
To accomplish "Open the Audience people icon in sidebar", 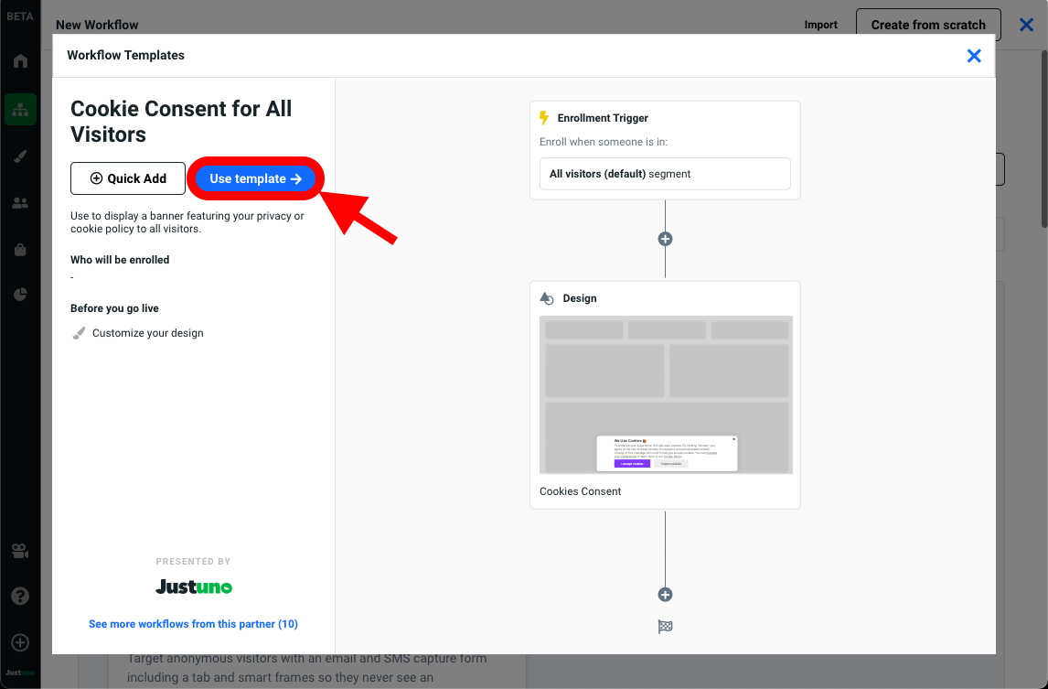I will coord(20,203).
